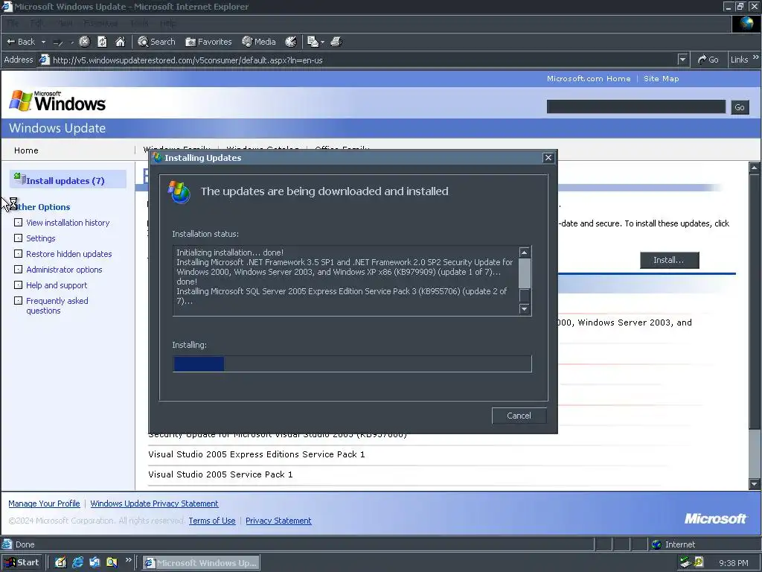Expand the address bar dropdown arrow

coord(683,60)
